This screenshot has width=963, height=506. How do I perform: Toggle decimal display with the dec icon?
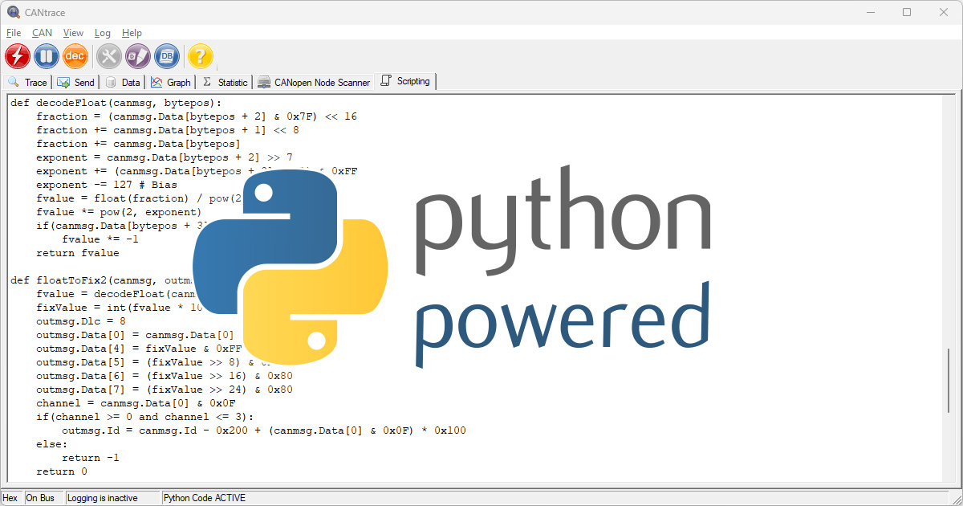tap(75, 56)
